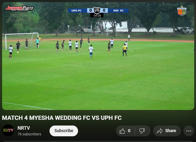Click the 76 subscribers text

(29, 134)
